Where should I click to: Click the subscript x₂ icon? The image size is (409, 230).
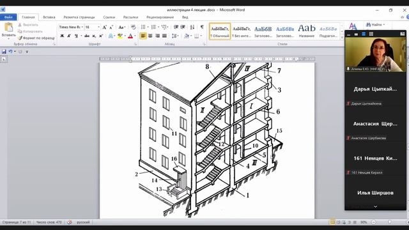point(94,36)
